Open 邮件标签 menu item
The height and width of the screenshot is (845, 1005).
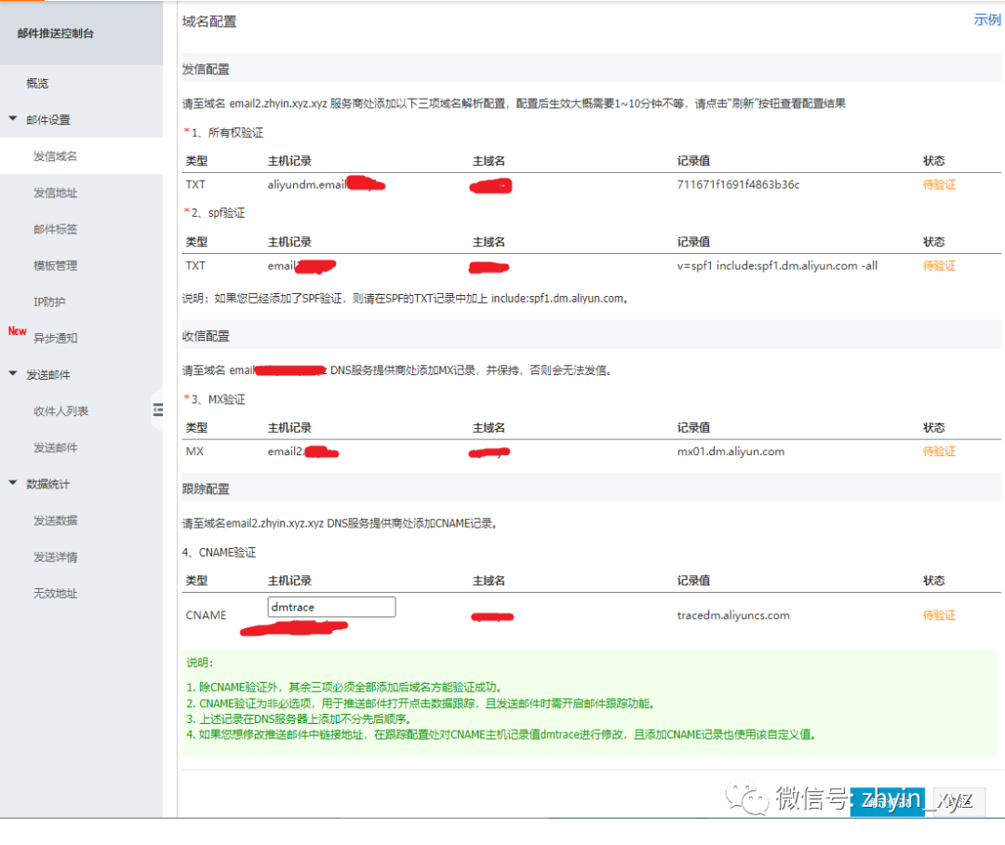pyautogui.click(x=55, y=230)
